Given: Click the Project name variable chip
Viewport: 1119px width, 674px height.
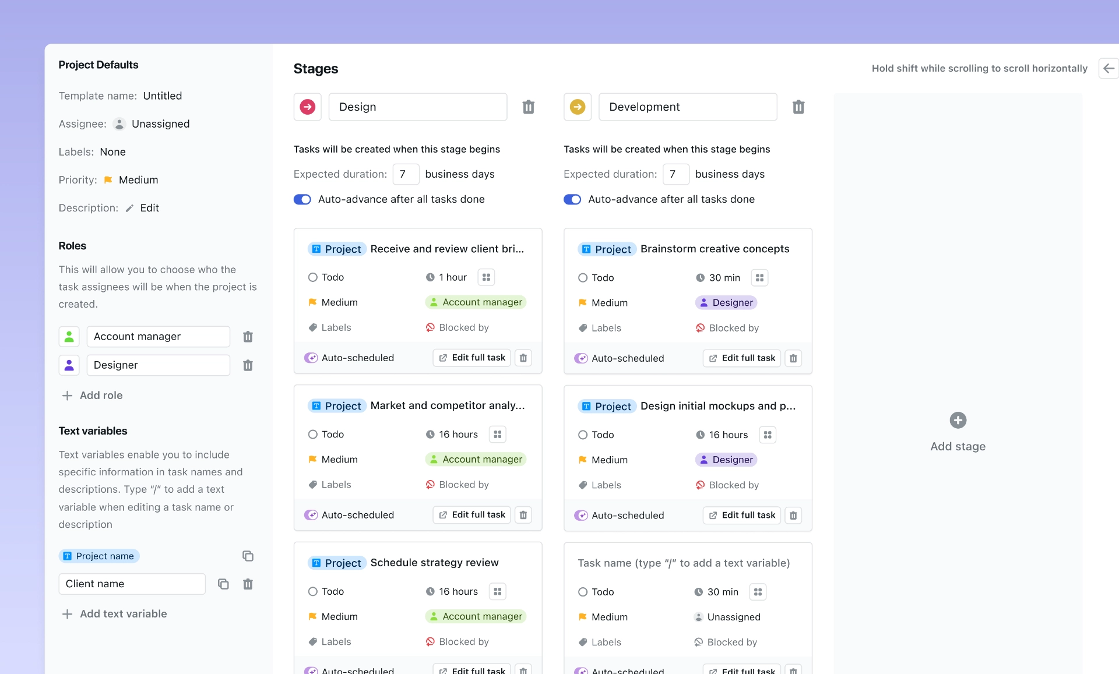Looking at the screenshot, I should coord(99,556).
